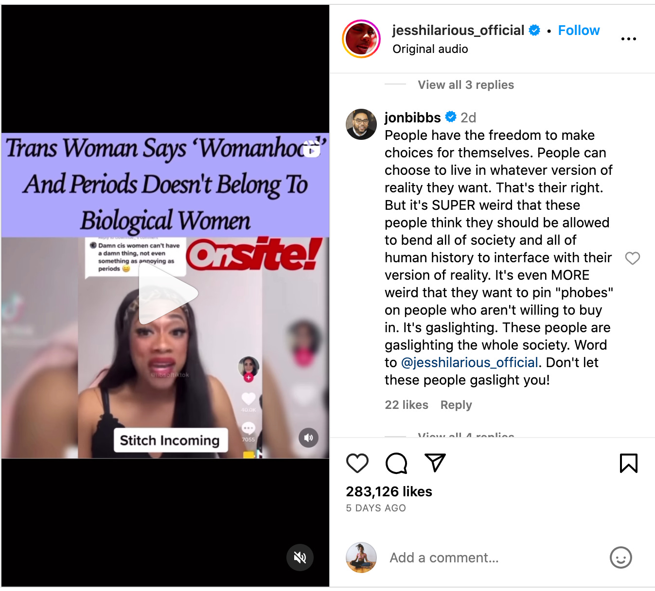Open comment bubble icon under post
This screenshot has height=591, width=655.
pyautogui.click(x=396, y=463)
